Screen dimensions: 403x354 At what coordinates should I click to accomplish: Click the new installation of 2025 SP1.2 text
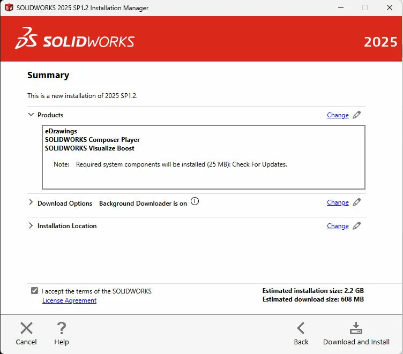tap(83, 96)
